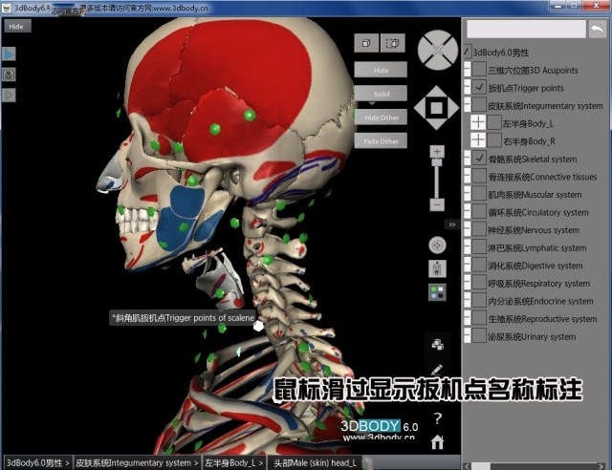This screenshot has width=612, height=470.
Task: Click the horizontal scrollbar thumb in panel
Action: coord(481,466)
